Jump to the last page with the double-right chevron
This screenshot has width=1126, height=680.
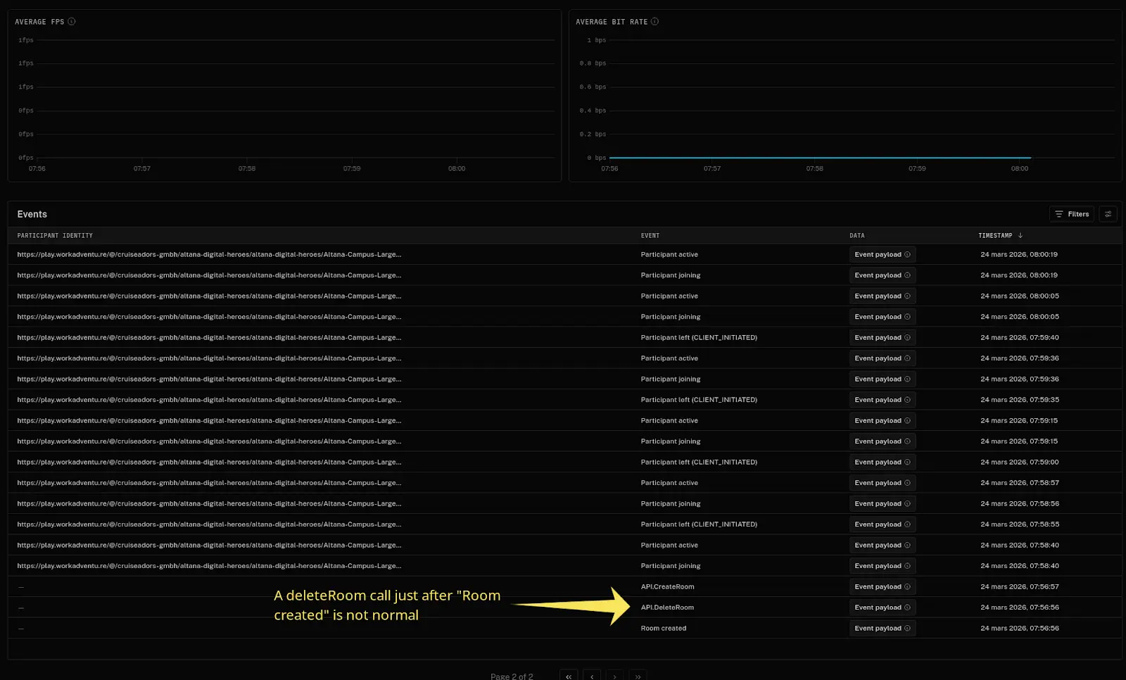638,676
